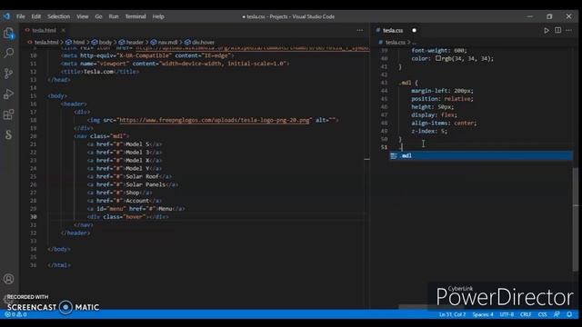Click line number 30 in tesla.html
Viewport: 582px width, 327px height.
point(34,217)
